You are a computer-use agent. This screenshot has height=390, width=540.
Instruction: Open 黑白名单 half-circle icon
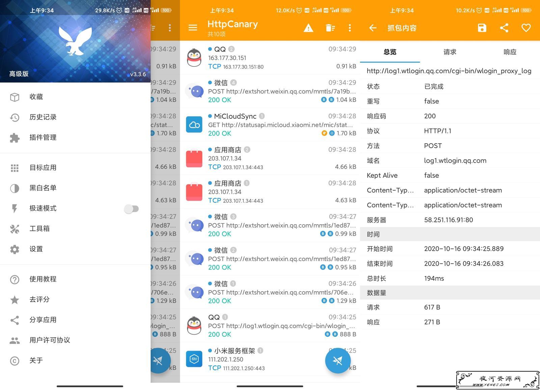[x=15, y=188]
